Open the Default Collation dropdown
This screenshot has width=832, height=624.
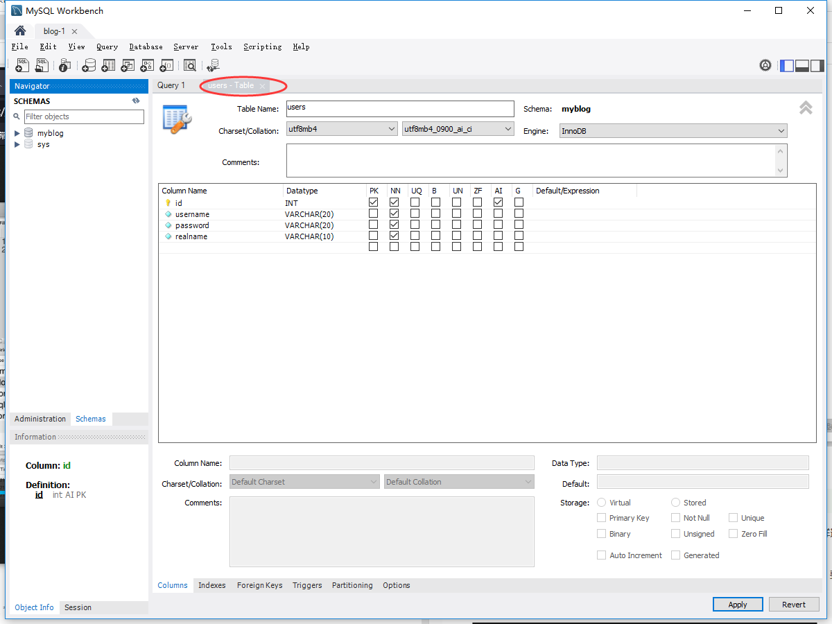[459, 482]
